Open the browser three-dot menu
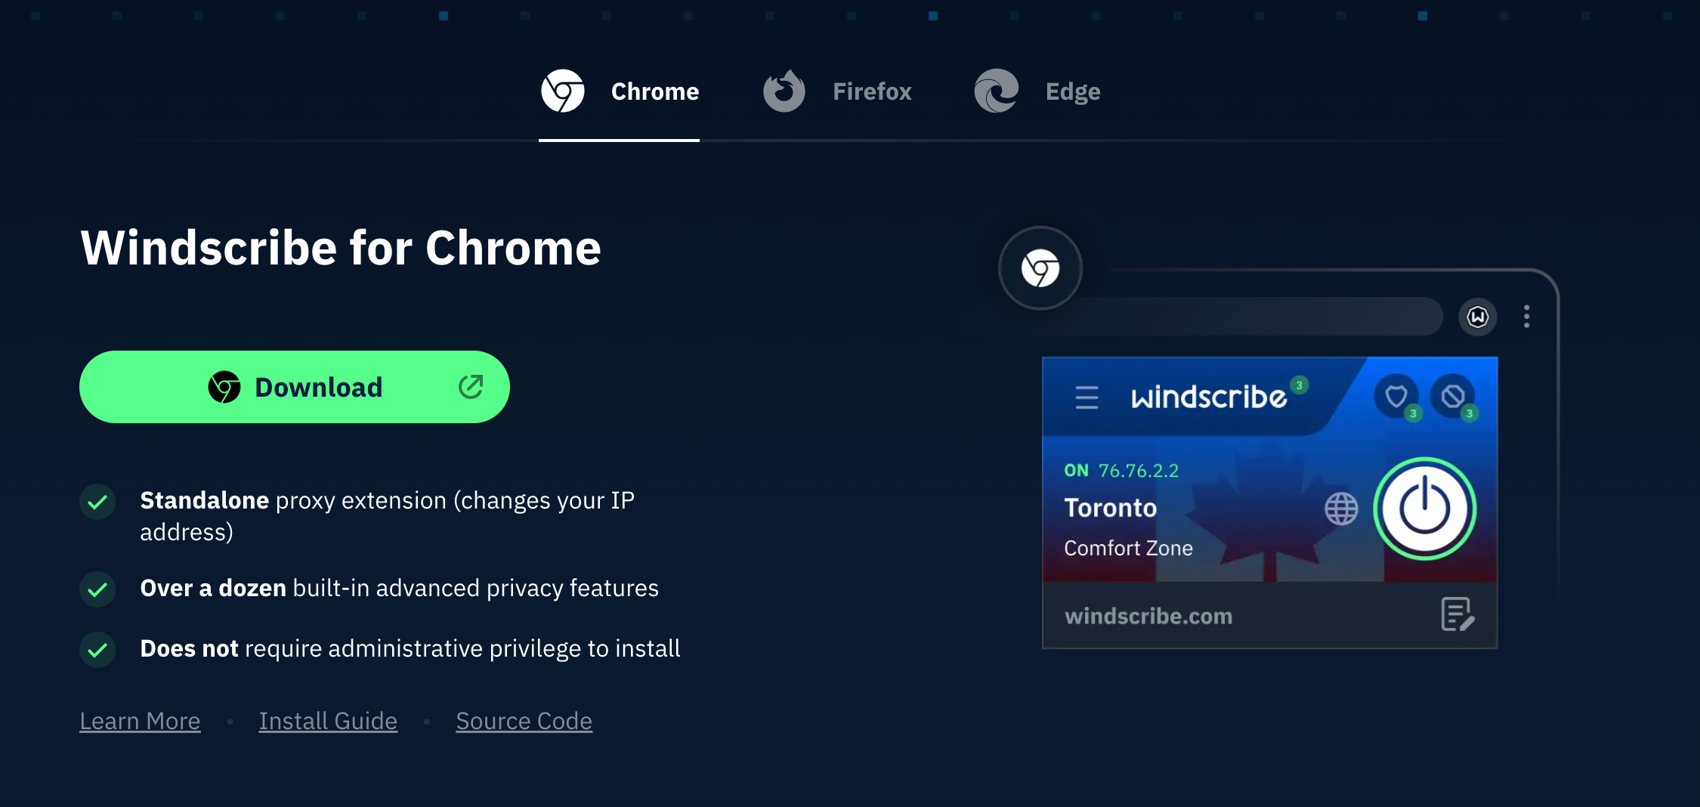This screenshot has width=1700, height=807. 1527,317
